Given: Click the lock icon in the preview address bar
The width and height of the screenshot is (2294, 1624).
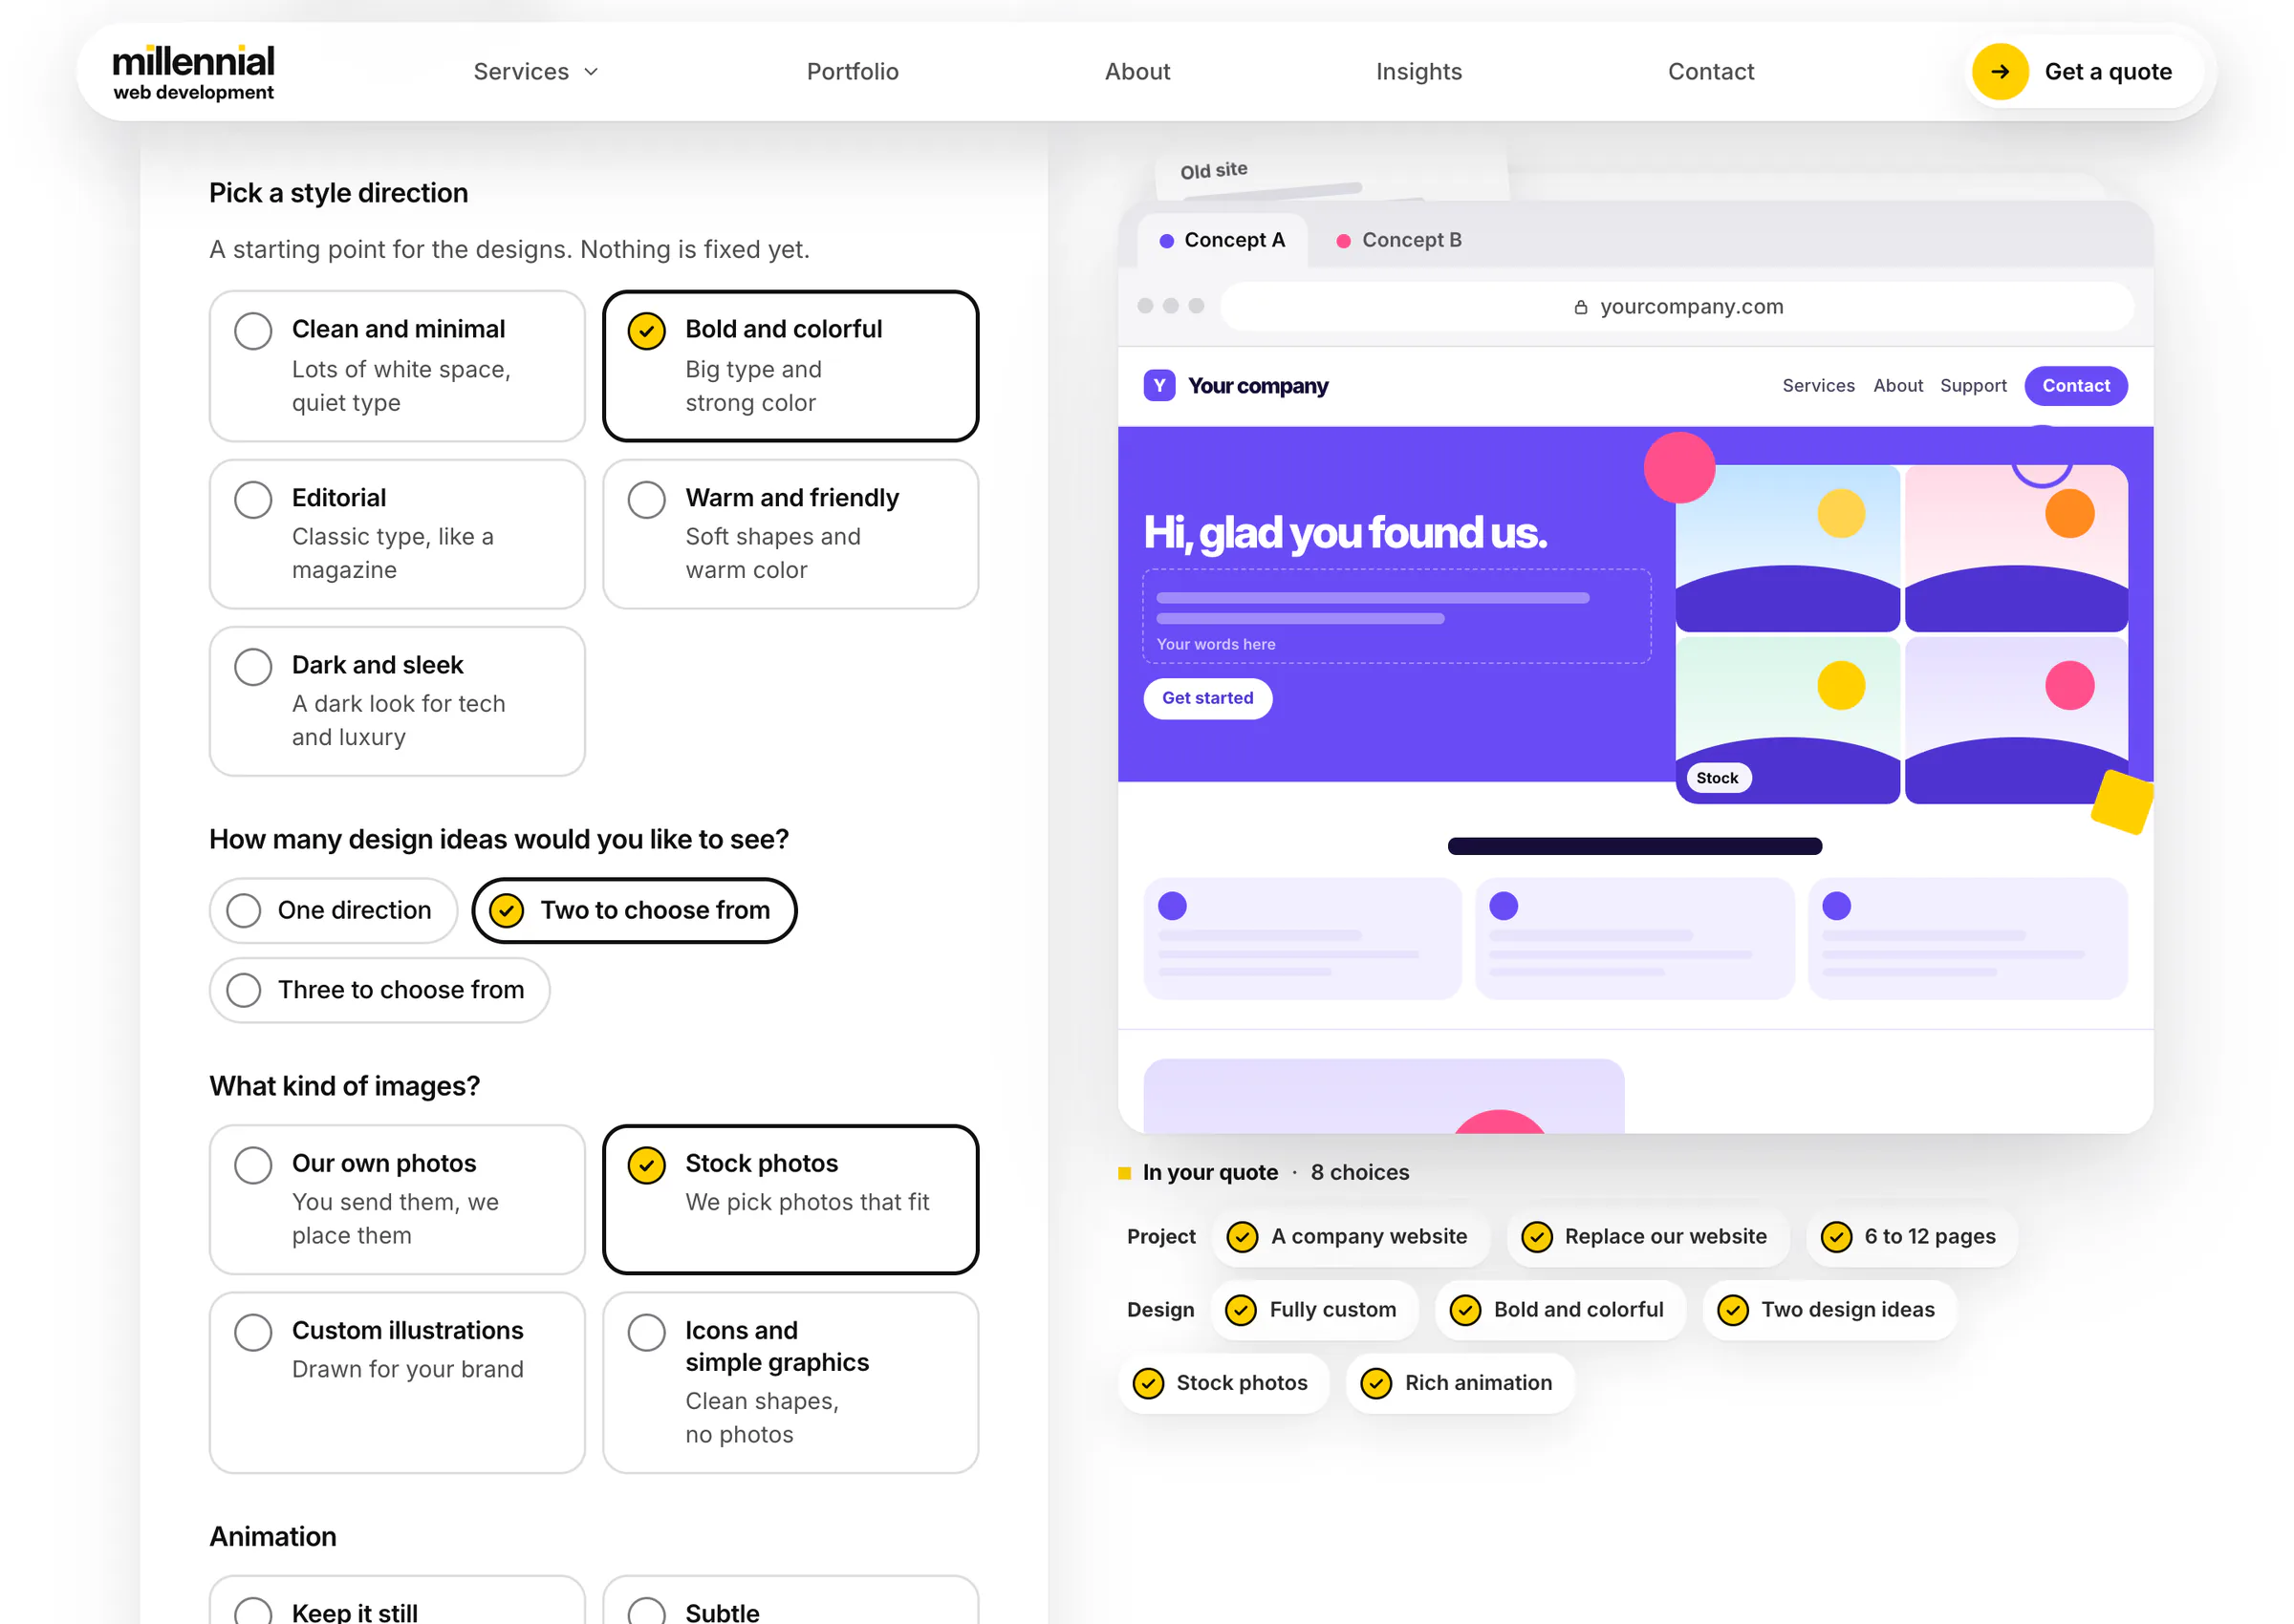Looking at the screenshot, I should [1581, 307].
